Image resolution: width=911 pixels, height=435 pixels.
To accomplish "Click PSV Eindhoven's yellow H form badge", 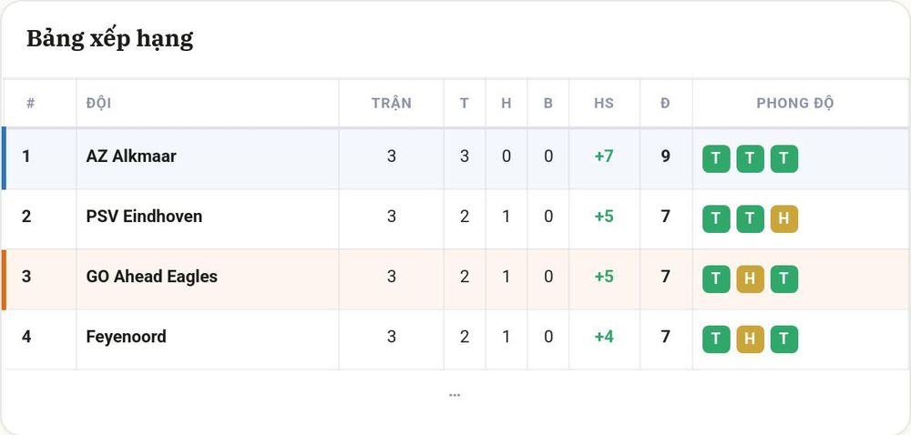I will 783,218.
